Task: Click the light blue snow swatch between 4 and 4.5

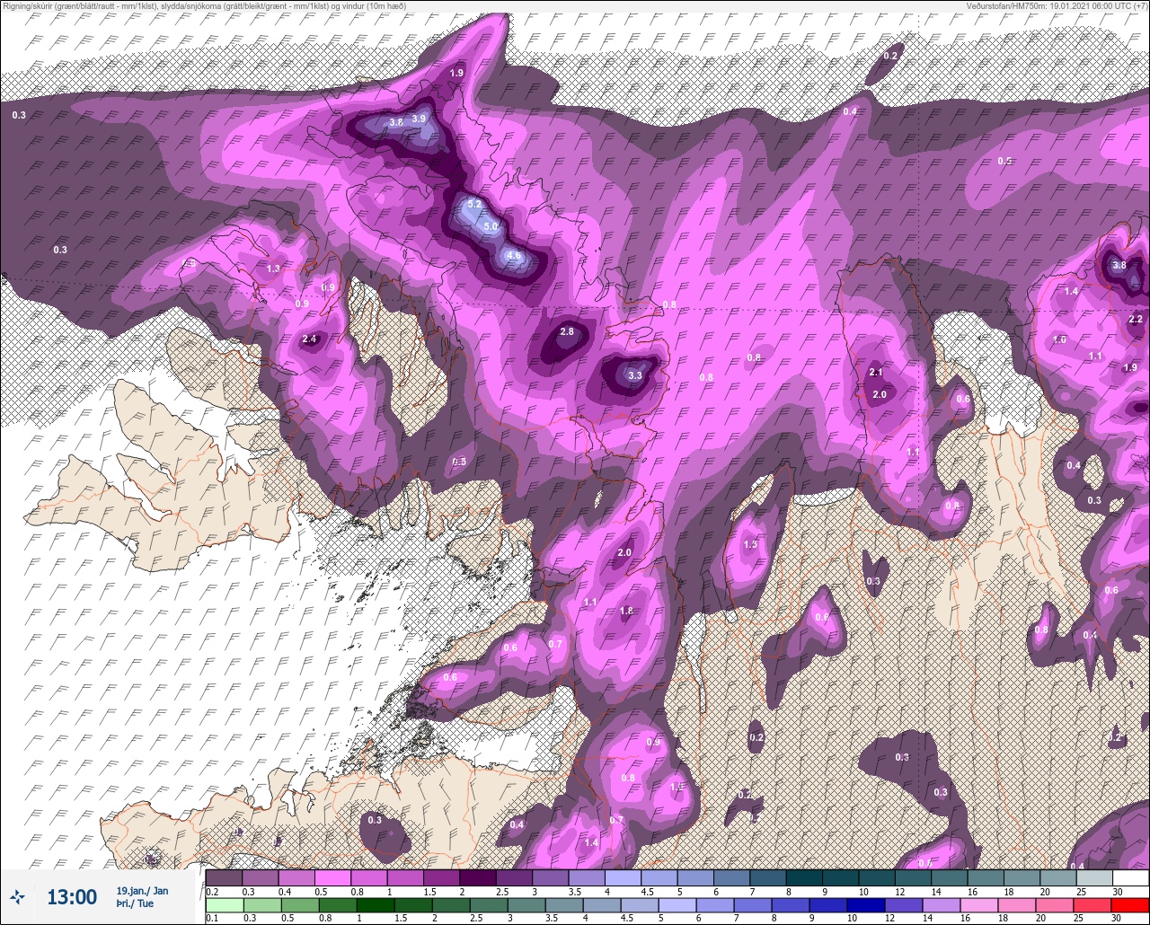Action: click(x=623, y=877)
